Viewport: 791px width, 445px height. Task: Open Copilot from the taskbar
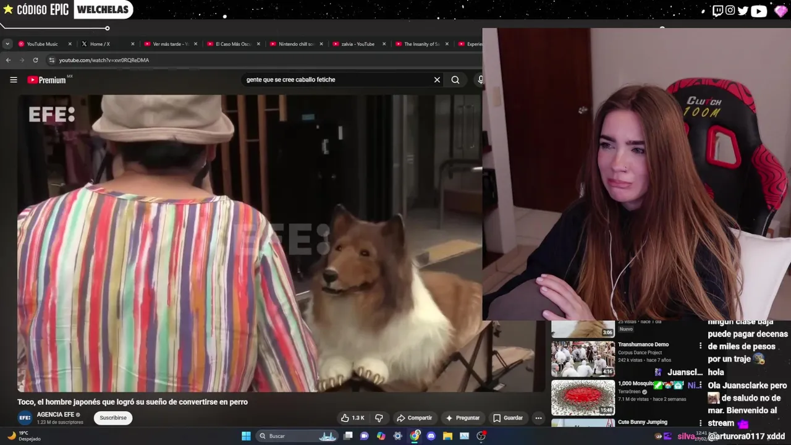tap(381, 436)
